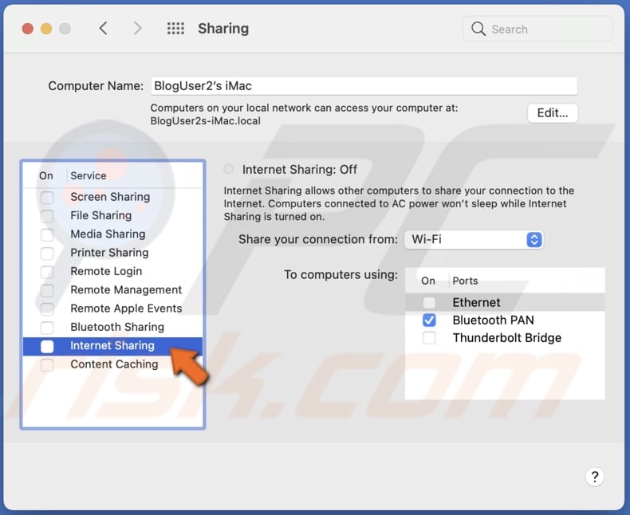Enable the Remote Management checkbox
The width and height of the screenshot is (630, 515).
[x=47, y=290]
